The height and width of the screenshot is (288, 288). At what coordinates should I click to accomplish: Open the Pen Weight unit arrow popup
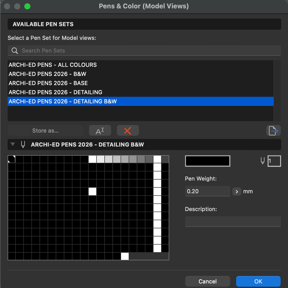[x=237, y=191]
